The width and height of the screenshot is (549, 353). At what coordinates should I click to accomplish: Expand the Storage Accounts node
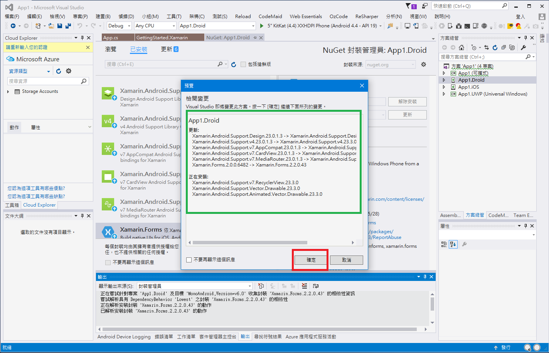pyautogui.click(x=8, y=92)
